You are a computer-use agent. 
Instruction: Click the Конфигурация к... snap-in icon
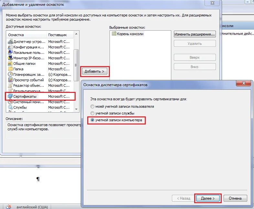point(10,47)
